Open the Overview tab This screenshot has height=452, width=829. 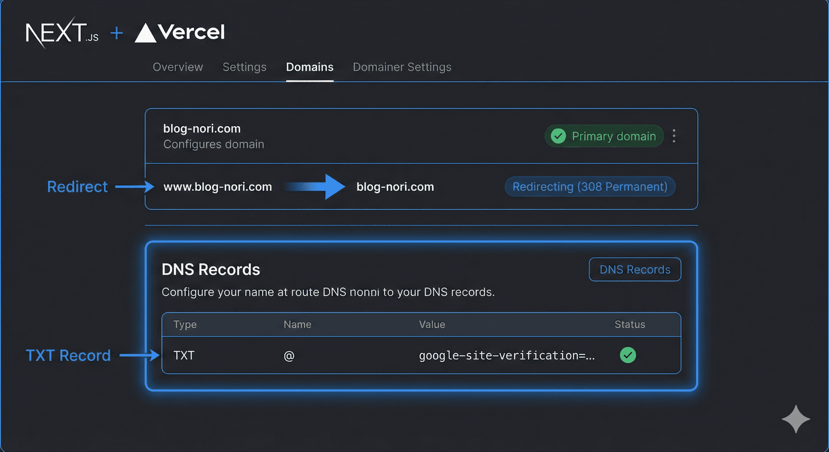(x=177, y=67)
